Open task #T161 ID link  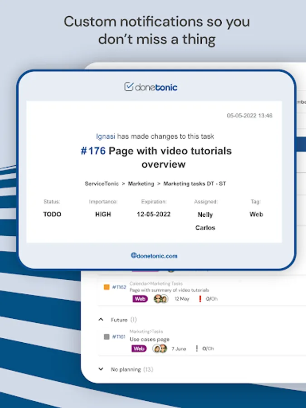point(119,337)
